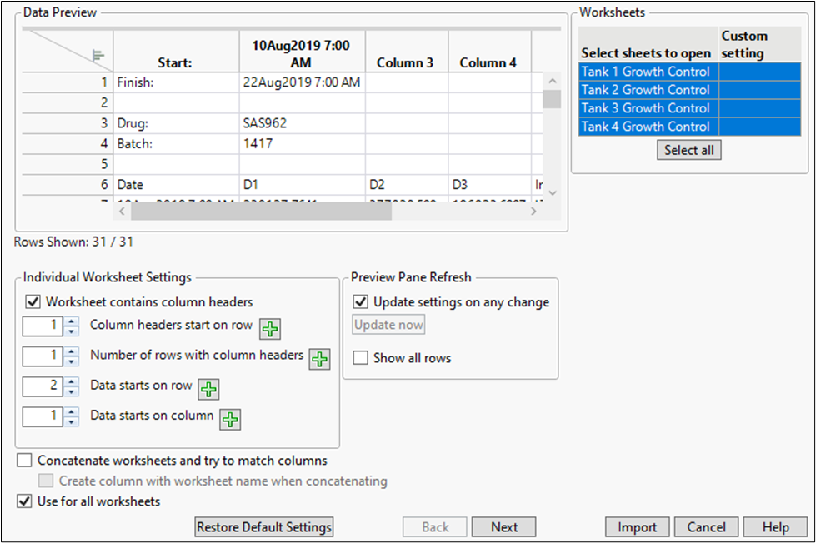Select Tank 4 Growth Control worksheet
This screenshot has width=816, height=543.
[x=645, y=127]
